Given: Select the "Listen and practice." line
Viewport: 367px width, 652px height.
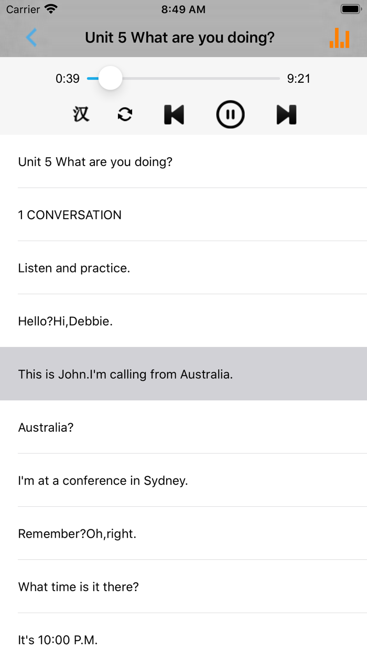Looking at the screenshot, I should click(x=74, y=268).
